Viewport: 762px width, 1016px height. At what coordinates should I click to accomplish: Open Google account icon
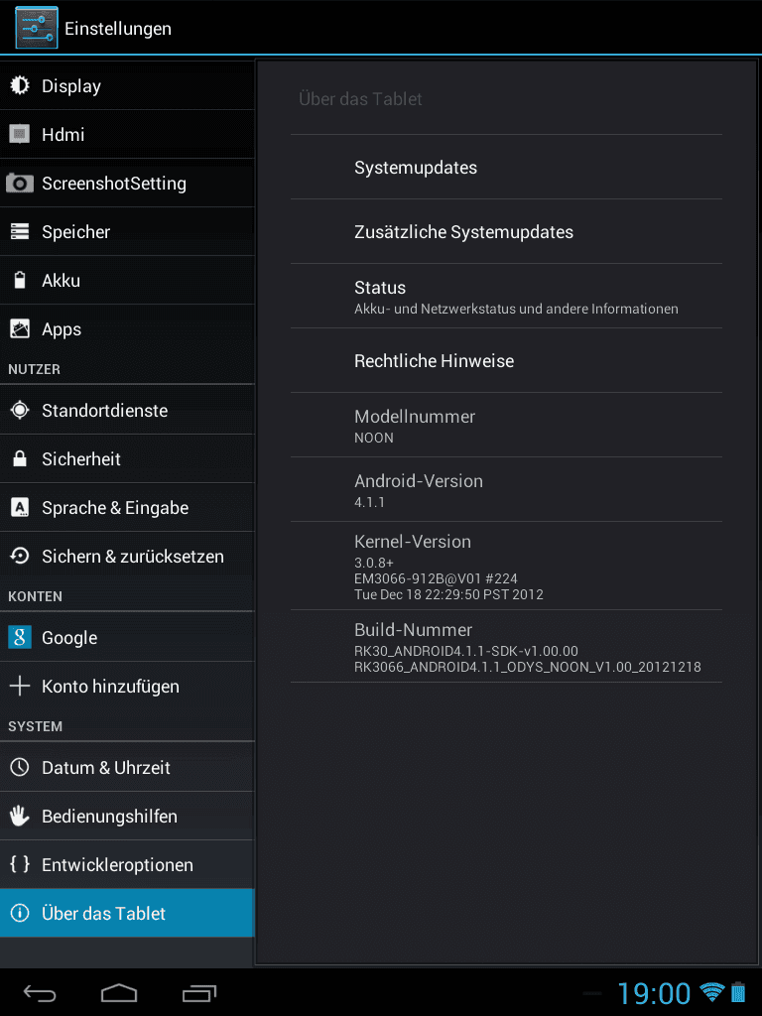tap(20, 638)
